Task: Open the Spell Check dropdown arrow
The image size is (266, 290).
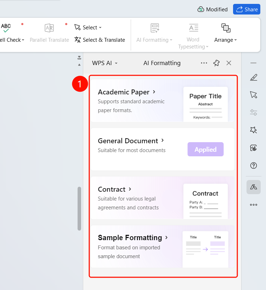Action: point(23,40)
